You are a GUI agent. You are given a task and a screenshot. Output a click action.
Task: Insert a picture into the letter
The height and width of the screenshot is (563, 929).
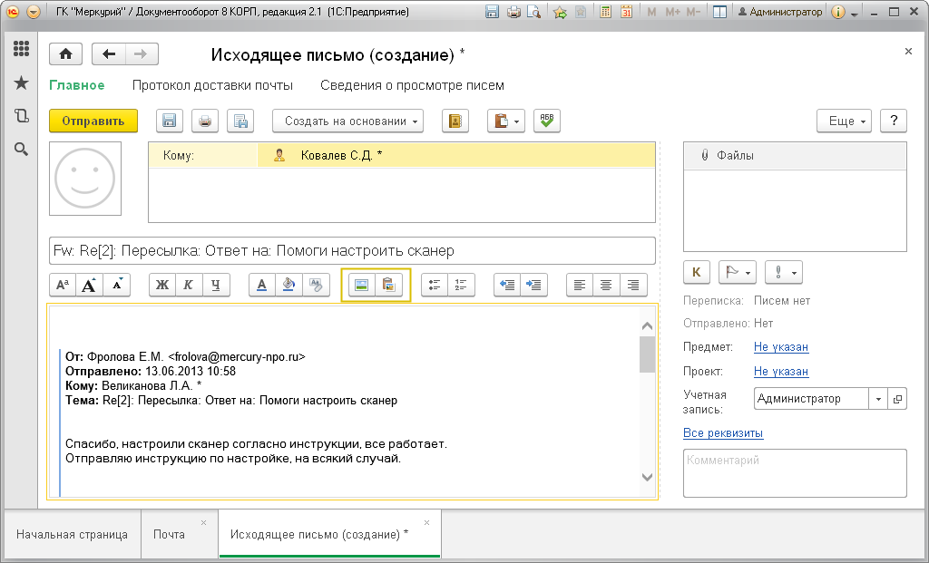361,286
